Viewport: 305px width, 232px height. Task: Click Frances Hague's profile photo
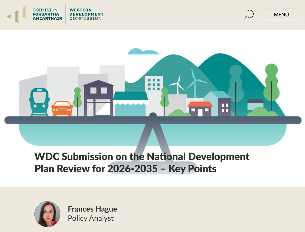pyautogui.click(x=47, y=214)
